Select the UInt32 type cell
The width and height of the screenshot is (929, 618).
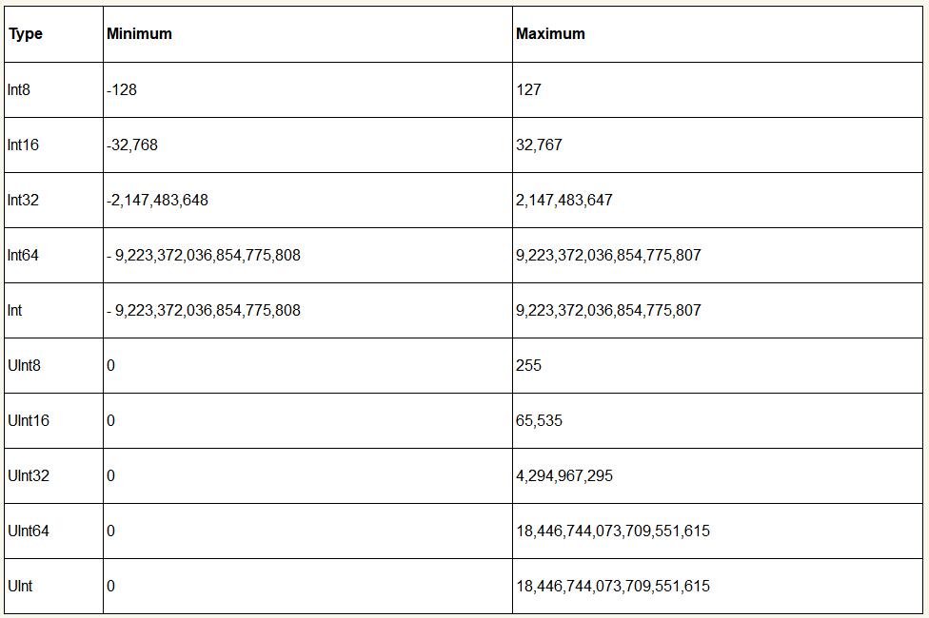(28, 475)
